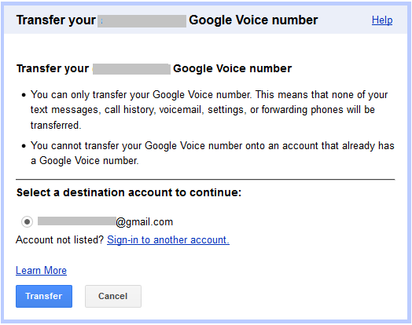
Task: Open the Help link in dialog header
Action: [x=382, y=20]
